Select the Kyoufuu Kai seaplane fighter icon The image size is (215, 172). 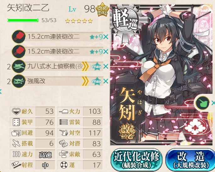pos(19,81)
